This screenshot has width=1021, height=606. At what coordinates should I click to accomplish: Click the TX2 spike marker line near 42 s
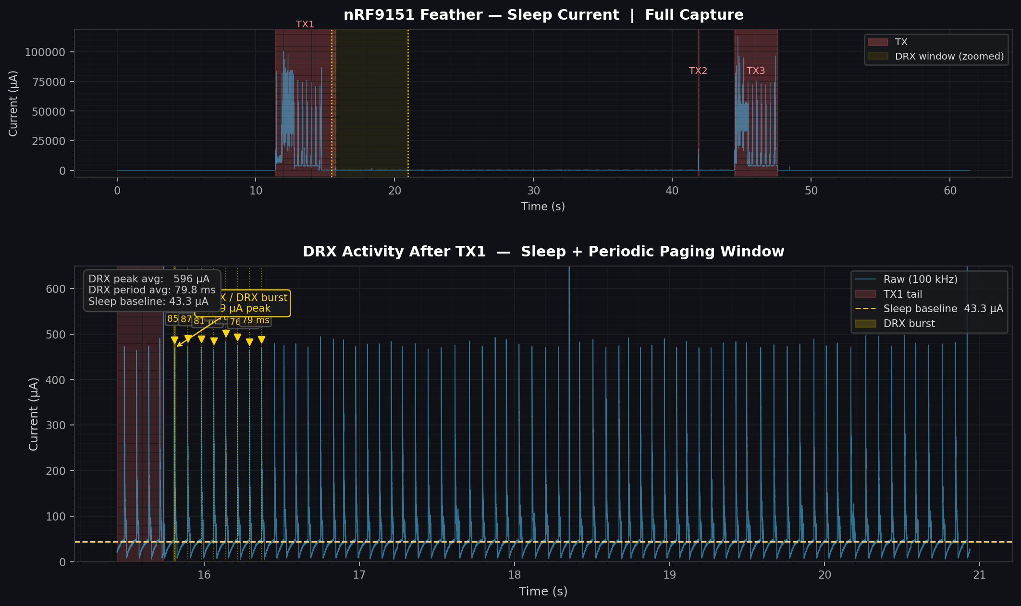coord(698,103)
